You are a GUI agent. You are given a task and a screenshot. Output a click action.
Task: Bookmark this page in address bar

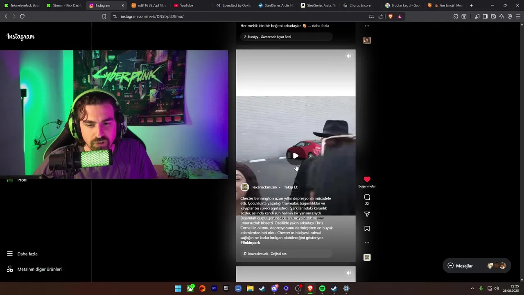[x=104, y=16]
